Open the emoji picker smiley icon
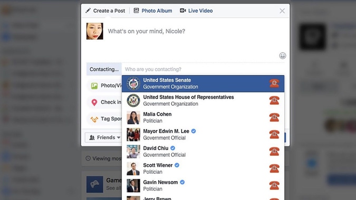This screenshot has width=356, height=200. (283, 55)
